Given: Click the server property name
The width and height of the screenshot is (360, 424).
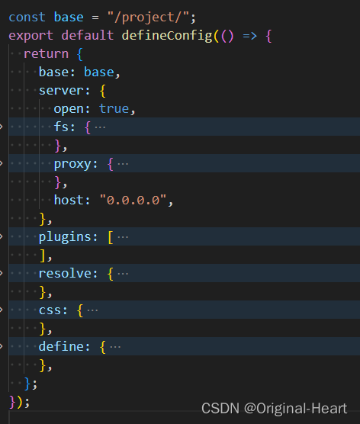Looking at the screenshot, I should [61, 90].
